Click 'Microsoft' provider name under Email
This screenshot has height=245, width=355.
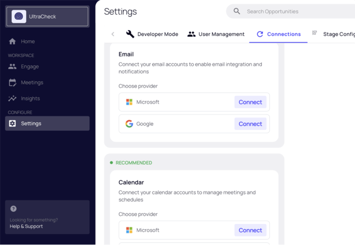(148, 102)
